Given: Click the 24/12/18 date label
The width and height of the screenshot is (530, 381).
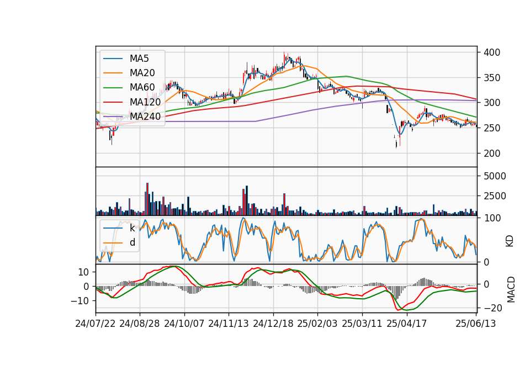Looking at the screenshot, I should tap(273, 324).
